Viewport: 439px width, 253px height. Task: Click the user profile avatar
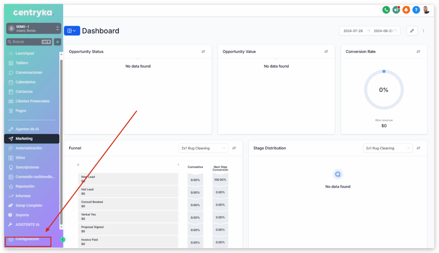tap(426, 10)
